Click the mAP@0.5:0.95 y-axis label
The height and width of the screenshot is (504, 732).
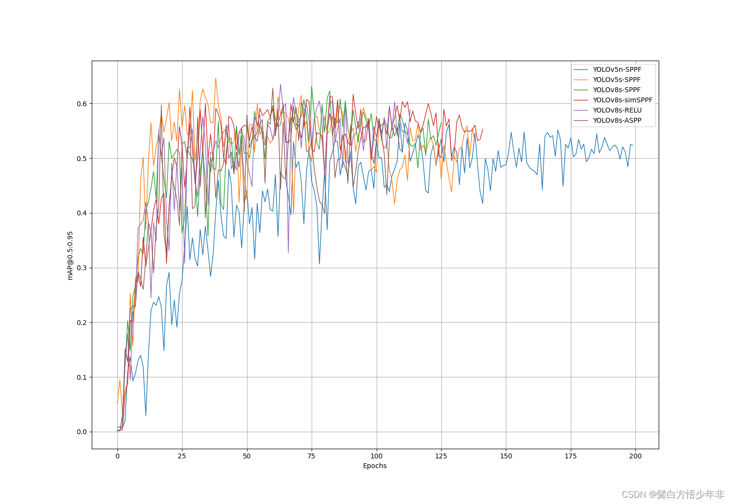(70, 255)
